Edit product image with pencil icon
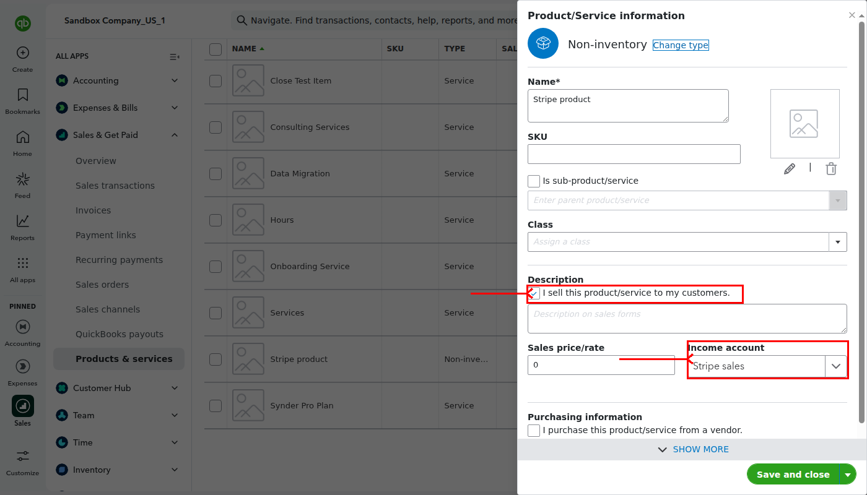 click(790, 168)
